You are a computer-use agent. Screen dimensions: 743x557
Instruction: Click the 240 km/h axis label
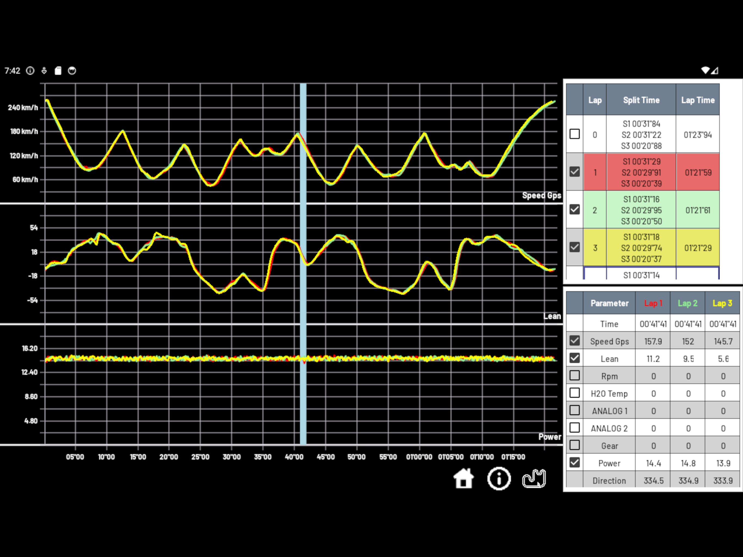(x=23, y=107)
